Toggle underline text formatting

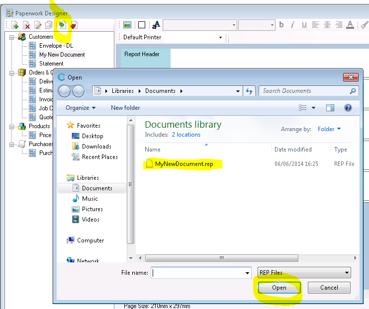click(x=304, y=25)
